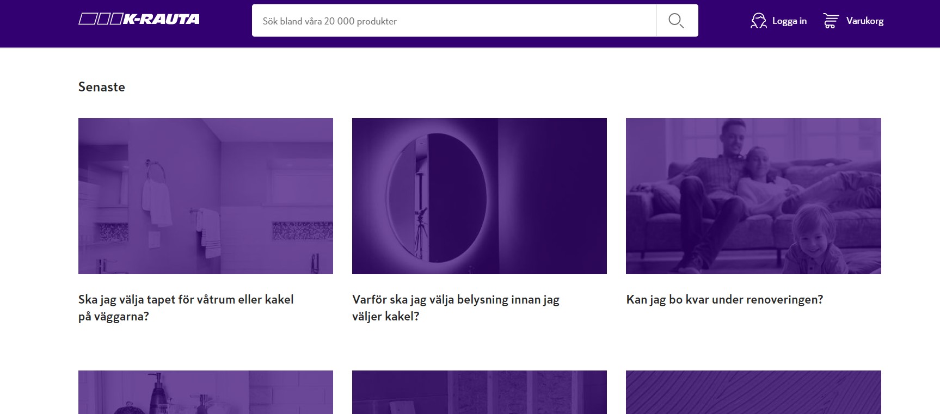Click the middle thumbnail in second row
This screenshot has height=414, width=940.
click(x=480, y=392)
